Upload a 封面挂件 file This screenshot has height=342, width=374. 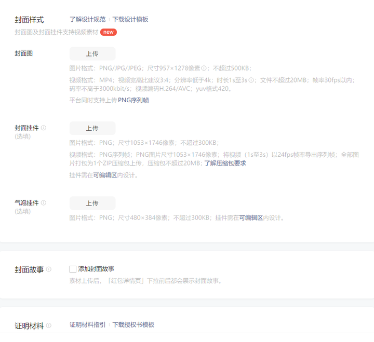point(92,128)
